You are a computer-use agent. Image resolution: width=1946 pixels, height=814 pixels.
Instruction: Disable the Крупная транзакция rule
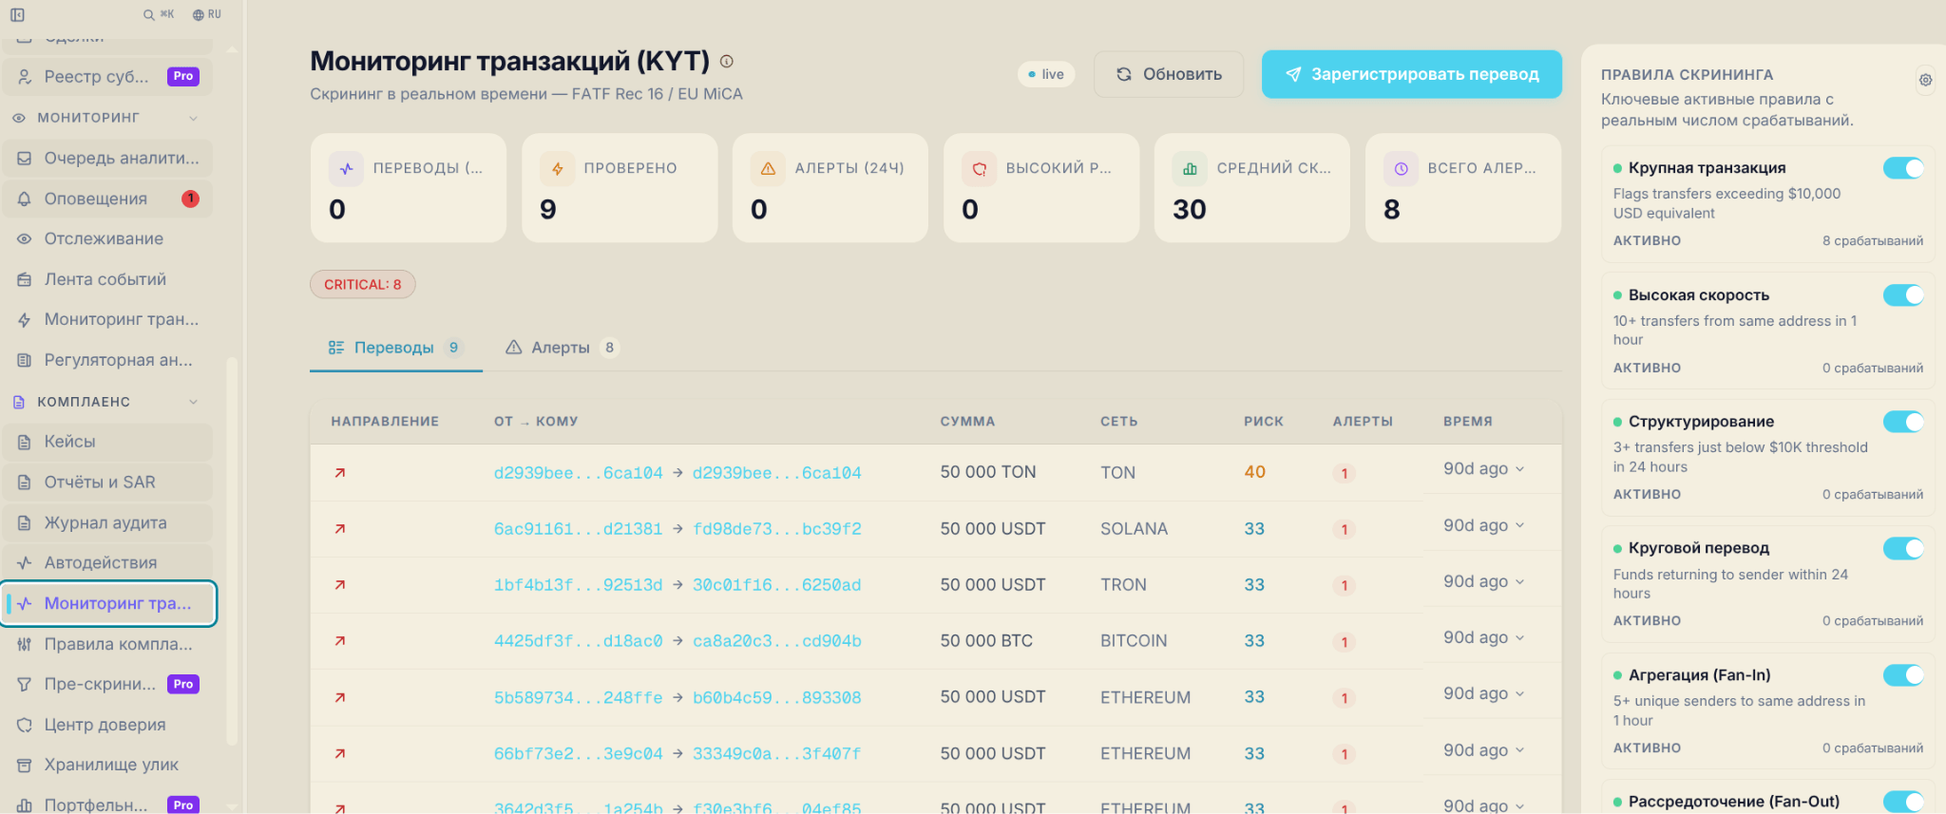1903,168
